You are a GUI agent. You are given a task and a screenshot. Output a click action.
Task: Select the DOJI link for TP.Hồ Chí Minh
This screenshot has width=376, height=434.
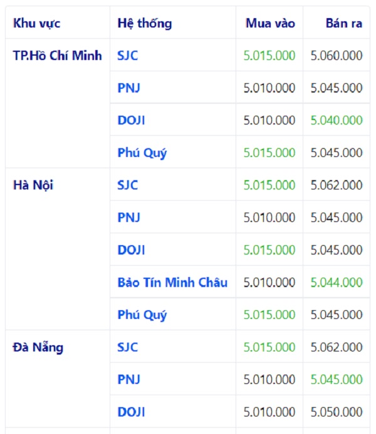pos(131,121)
